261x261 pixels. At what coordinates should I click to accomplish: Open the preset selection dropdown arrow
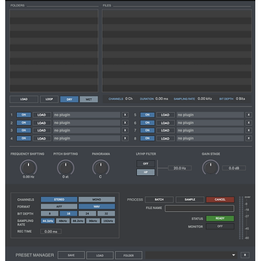click(x=233, y=255)
